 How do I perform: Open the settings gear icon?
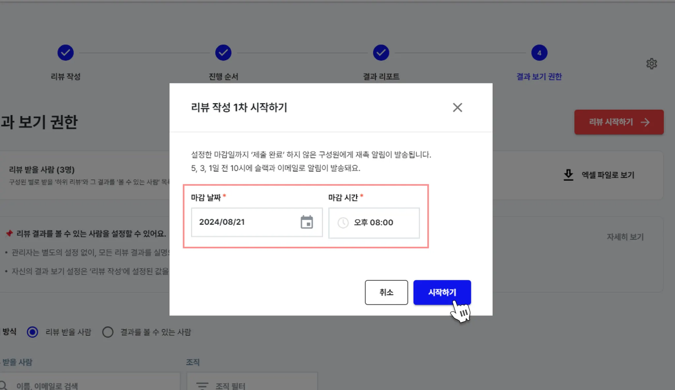[651, 64]
